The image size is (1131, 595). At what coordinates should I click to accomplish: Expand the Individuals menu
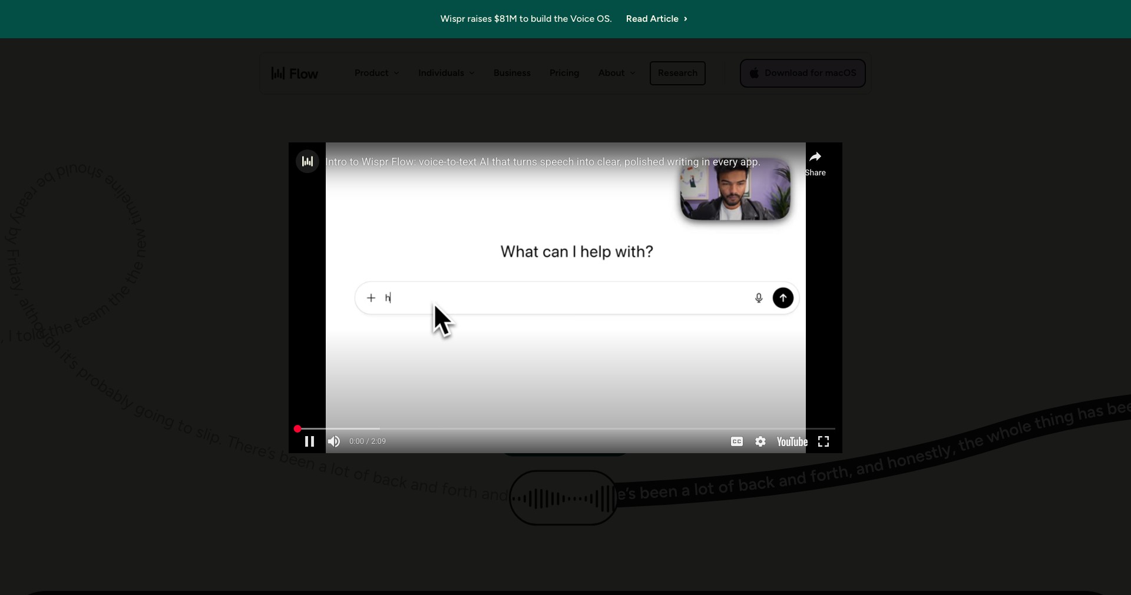tap(447, 73)
